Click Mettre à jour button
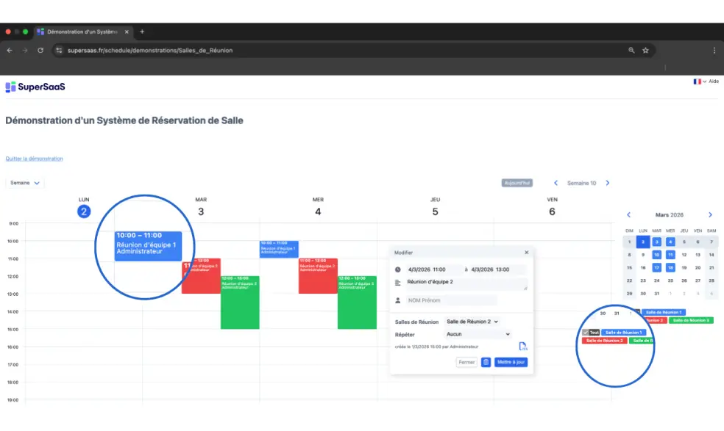The width and height of the screenshot is (724, 431). (x=511, y=362)
